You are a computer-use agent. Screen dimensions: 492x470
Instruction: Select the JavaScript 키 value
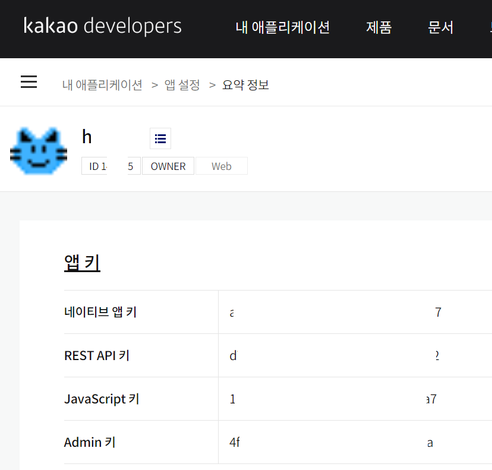(333, 399)
